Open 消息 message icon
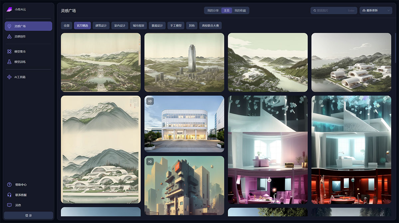This screenshot has height=223, width=399. pos(9,205)
